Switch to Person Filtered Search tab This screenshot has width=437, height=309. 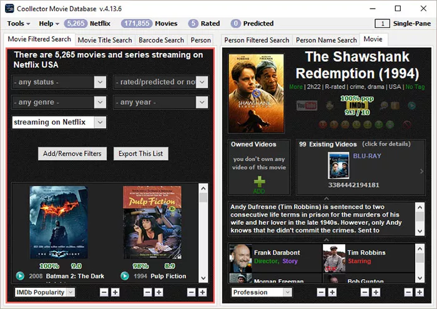[x=257, y=40]
